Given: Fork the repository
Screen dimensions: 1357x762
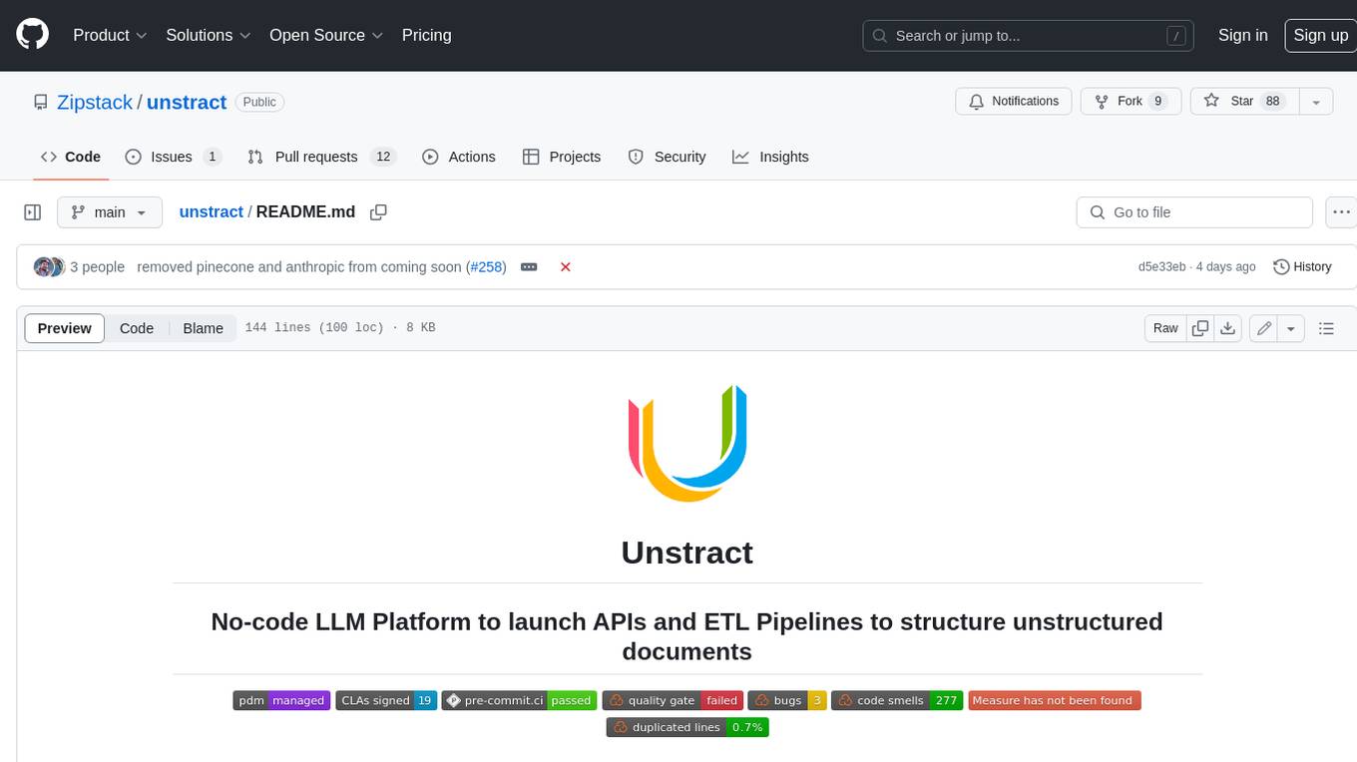Looking at the screenshot, I should click(1131, 102).
